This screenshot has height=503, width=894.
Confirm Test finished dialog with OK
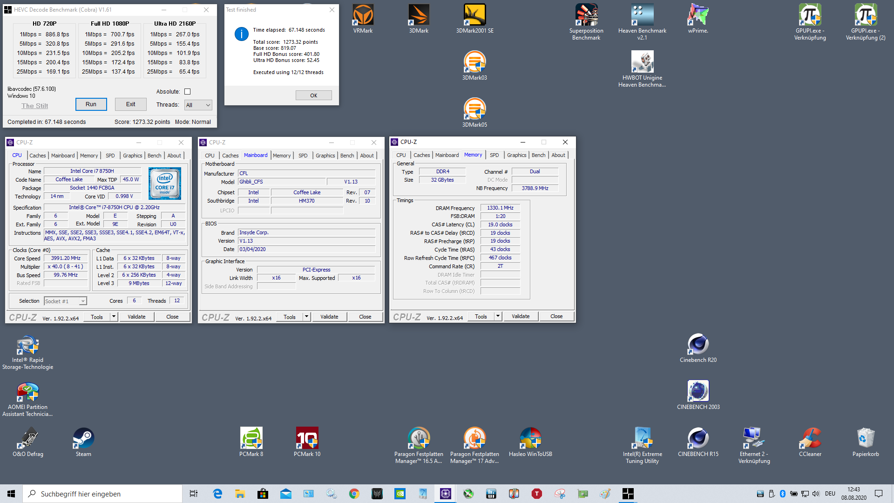(314, 95)
